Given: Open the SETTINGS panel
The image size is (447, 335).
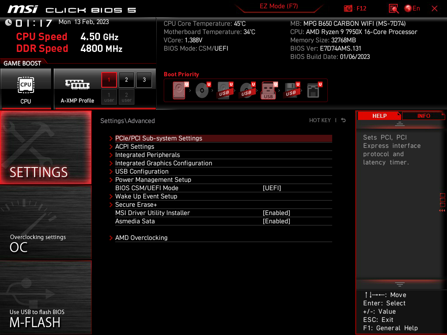Looking at the screenshot, I should (x=45, y=147).
